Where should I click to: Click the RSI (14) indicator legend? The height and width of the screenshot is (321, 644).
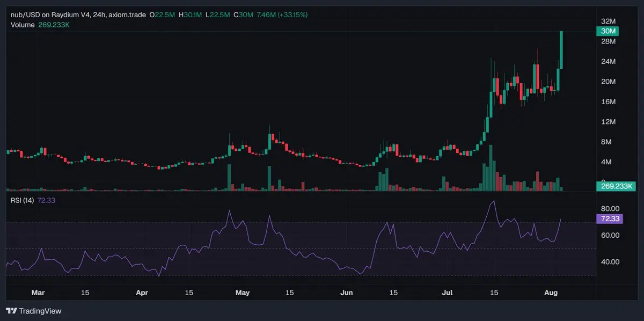23,200
